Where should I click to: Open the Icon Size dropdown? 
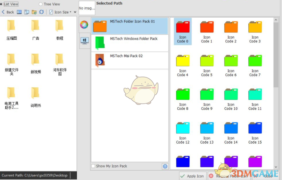[x=60, y=12]
